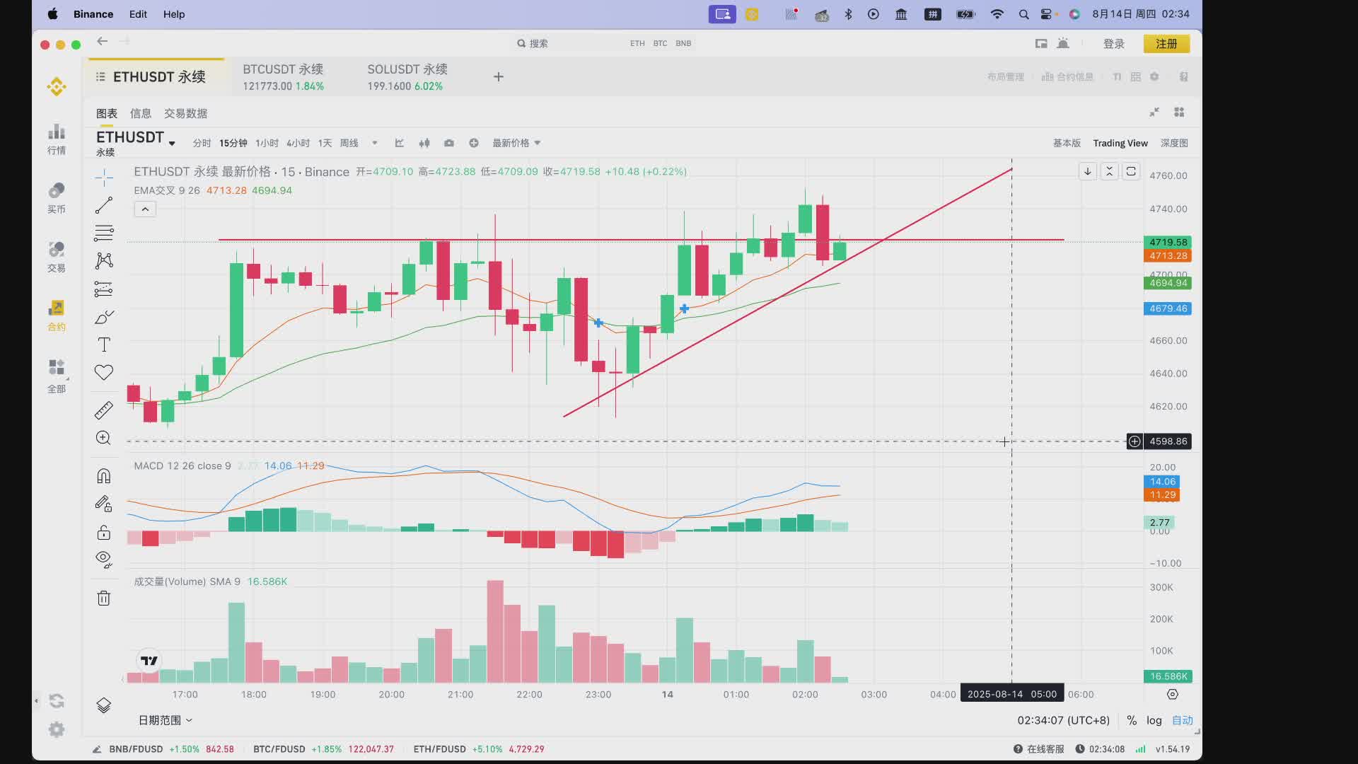Select the trend line drawing tool
The height and width of the screenshot is (764, 1358).
104,205
